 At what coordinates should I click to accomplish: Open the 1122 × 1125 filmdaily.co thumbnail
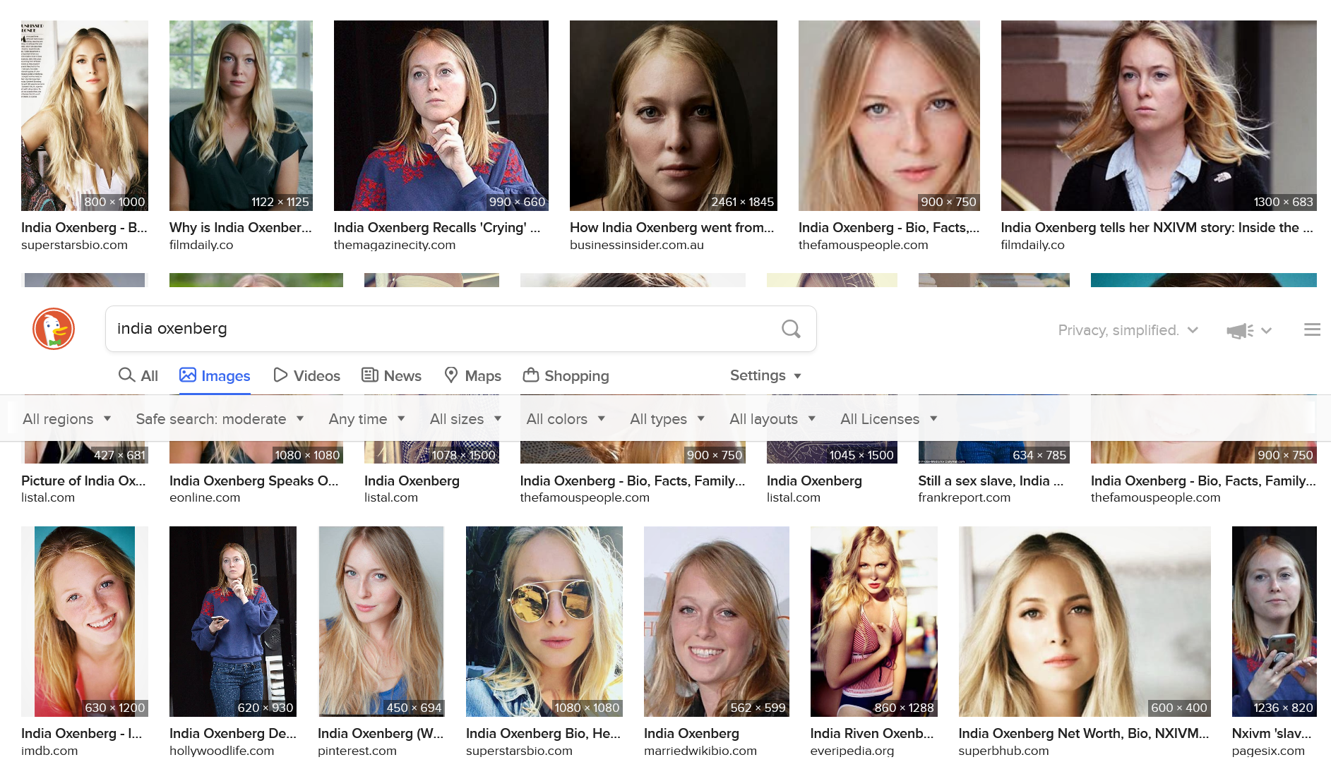pyautogui.click(x=241, y=116)
